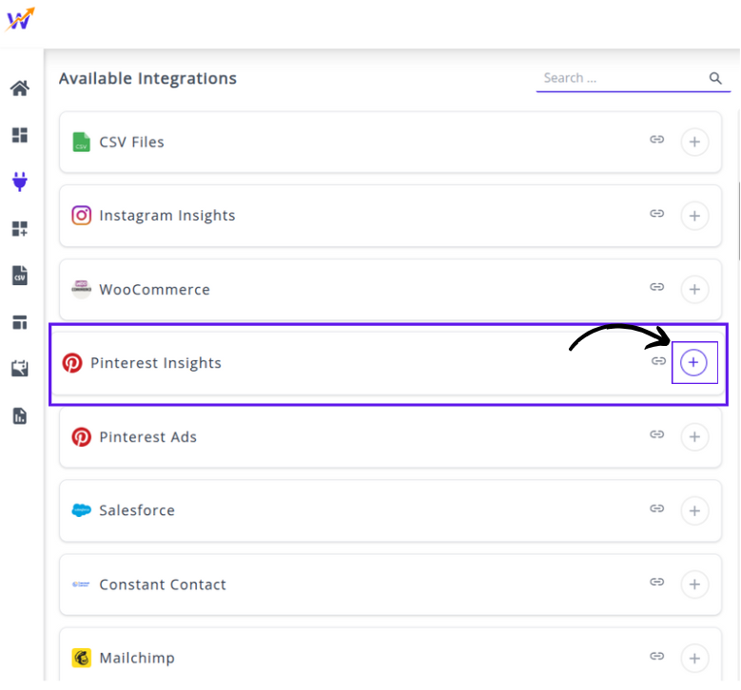Screen dimensions: 741x690
Task: Click the link icon for Salesforce
Action: (x=656, y=508)
